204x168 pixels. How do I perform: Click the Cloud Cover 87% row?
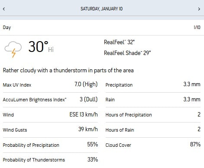click(x=153, y=145)
